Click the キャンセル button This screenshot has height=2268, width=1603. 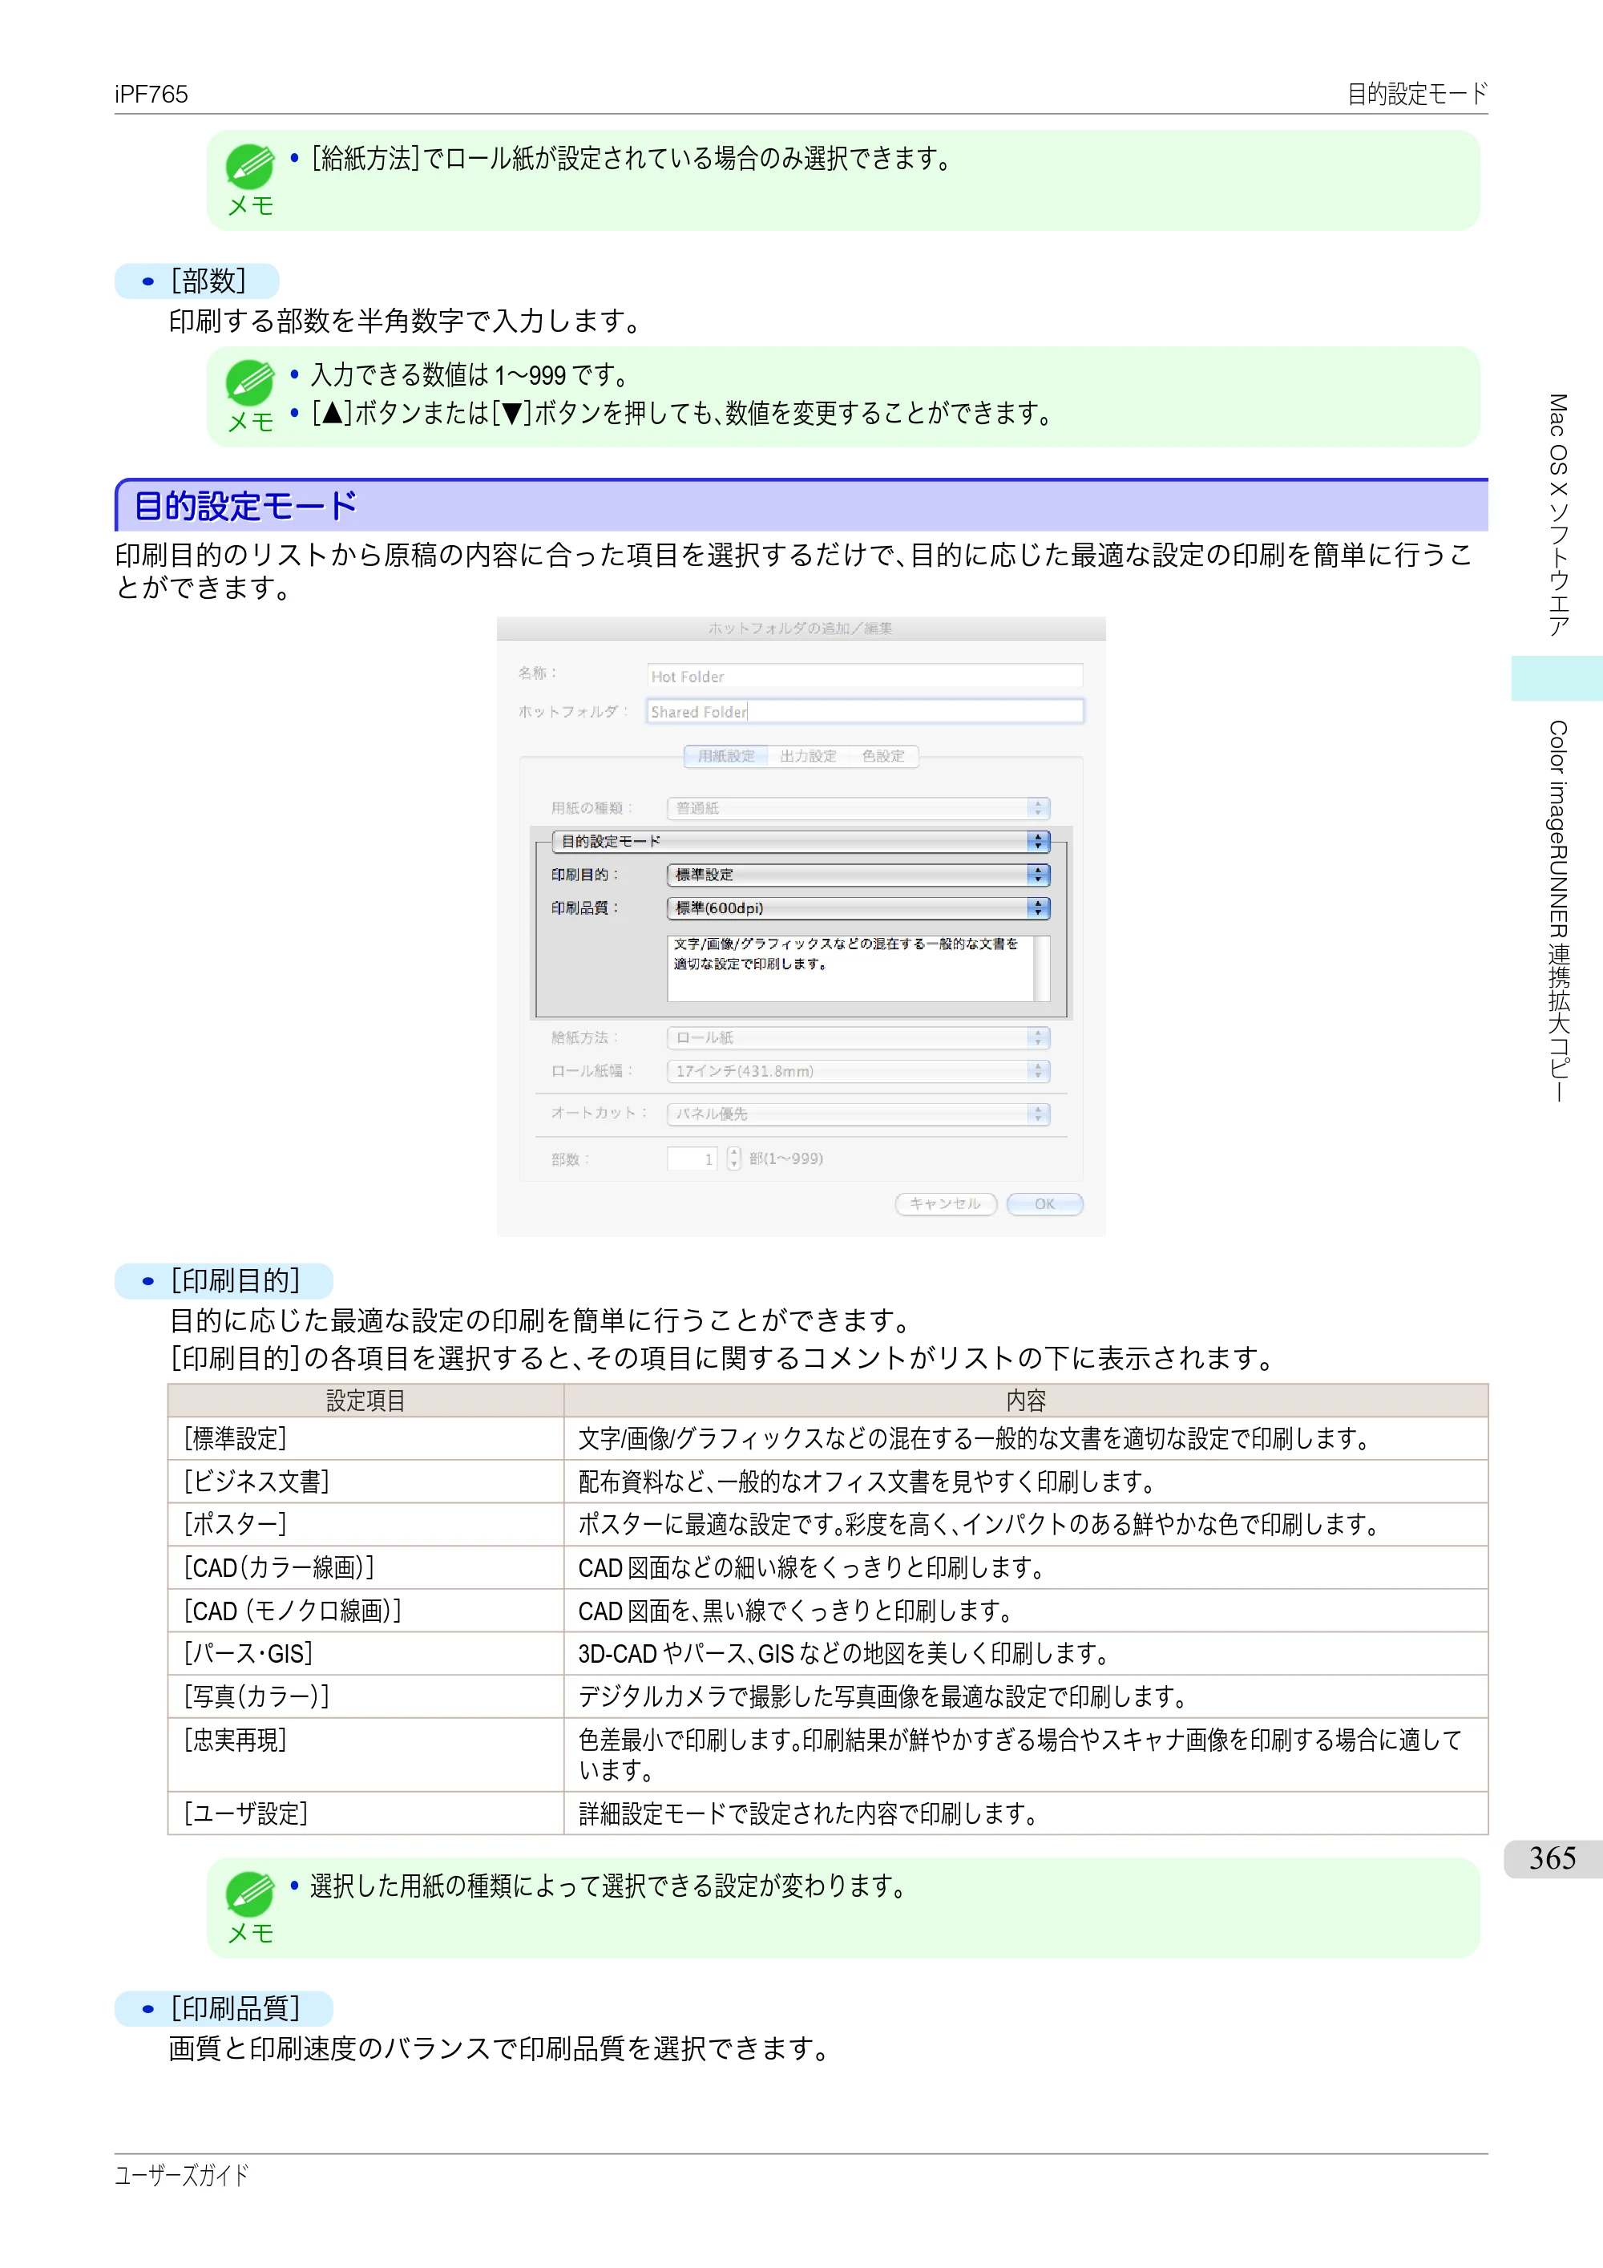(945, 1203)
